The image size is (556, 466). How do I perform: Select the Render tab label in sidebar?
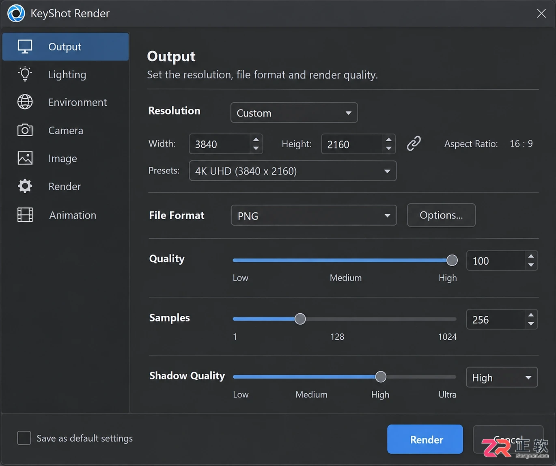[x=65, y=186]
